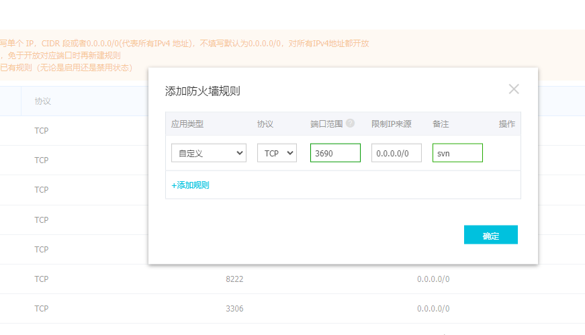This screenshot has height=335, width=585.
Task: Click the 协议 header in the background table
Action: tap(43, 101)
